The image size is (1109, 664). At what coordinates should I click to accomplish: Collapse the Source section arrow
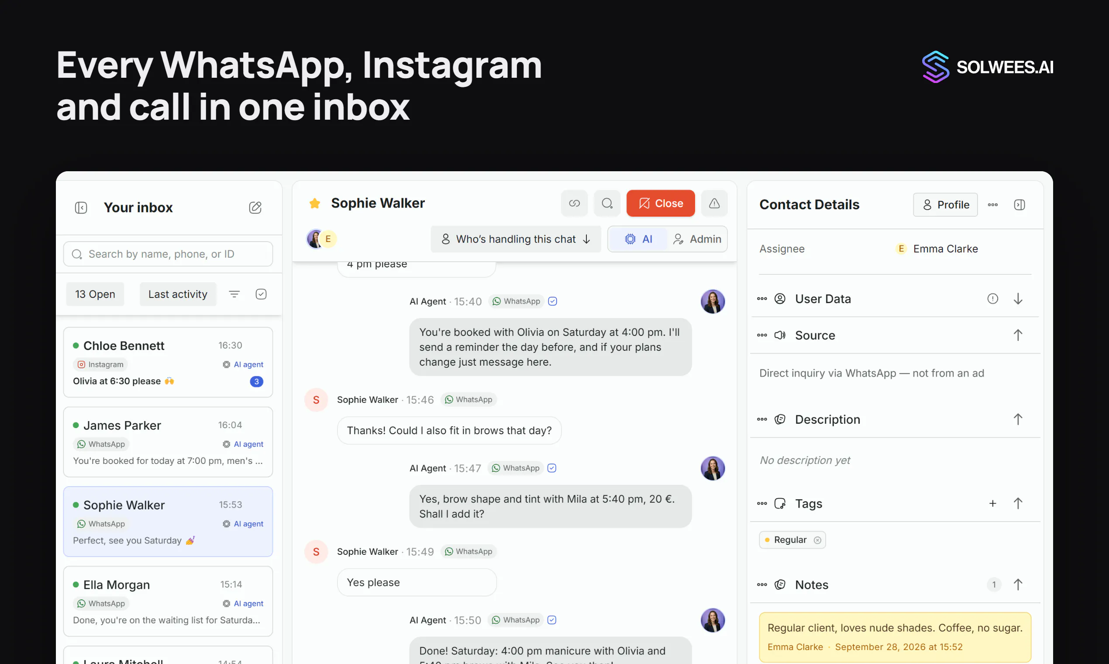(x=1018, y=335)
